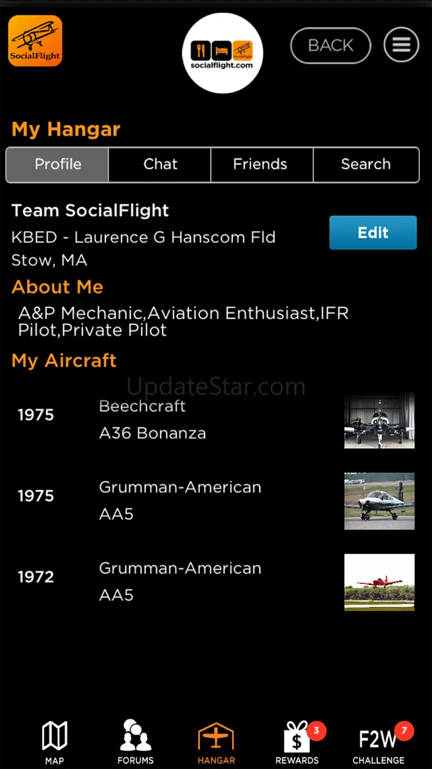Open the F2W Challenge icon

[x=378, y=742]
